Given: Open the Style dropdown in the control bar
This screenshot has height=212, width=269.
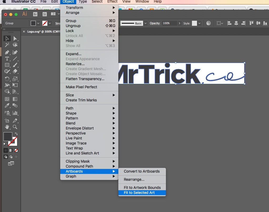Looking at the screenshot, I should tap(199, 23).
